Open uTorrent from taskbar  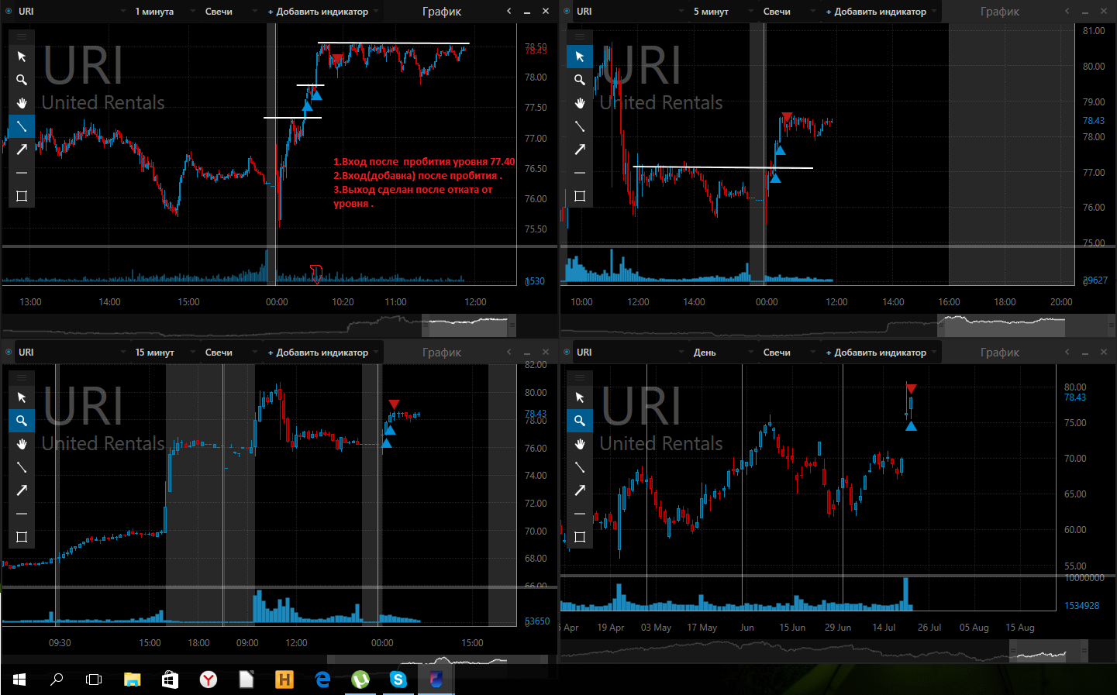(360, 680)
